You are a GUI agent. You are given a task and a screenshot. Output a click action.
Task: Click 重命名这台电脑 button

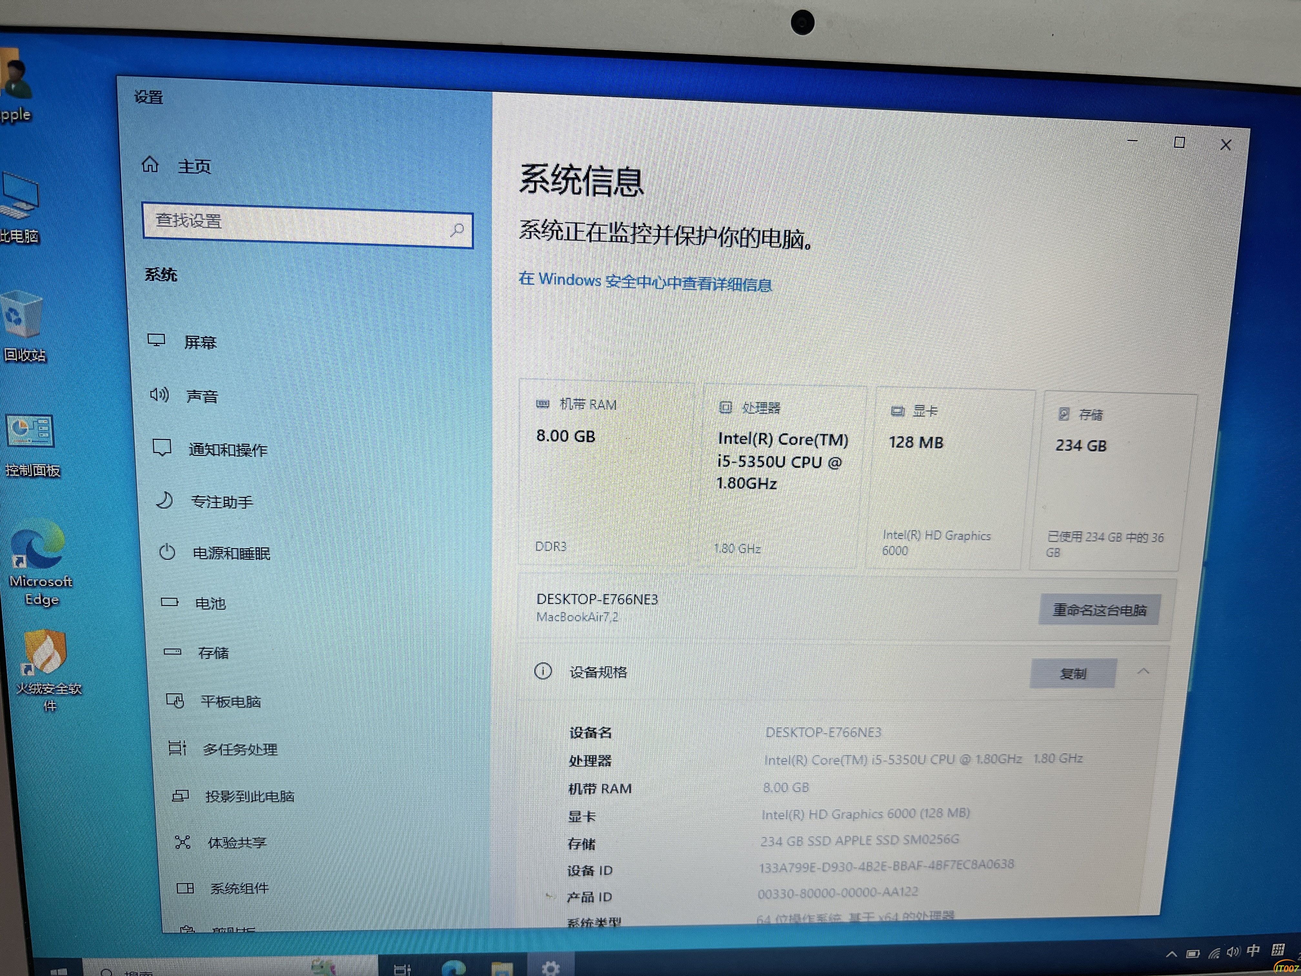tap(1099, 610)
